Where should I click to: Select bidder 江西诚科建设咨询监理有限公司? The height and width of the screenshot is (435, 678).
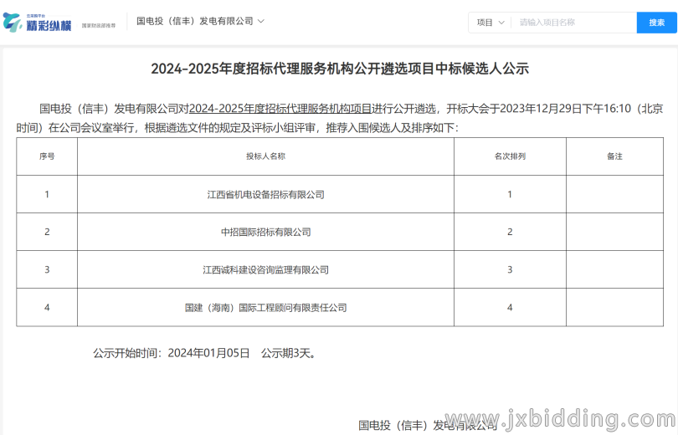pyautogui.click(x=265, y=269)
